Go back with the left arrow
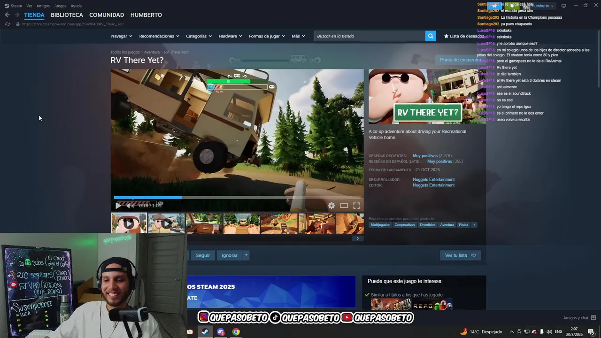The image size is (601, 338). (7, 15)
